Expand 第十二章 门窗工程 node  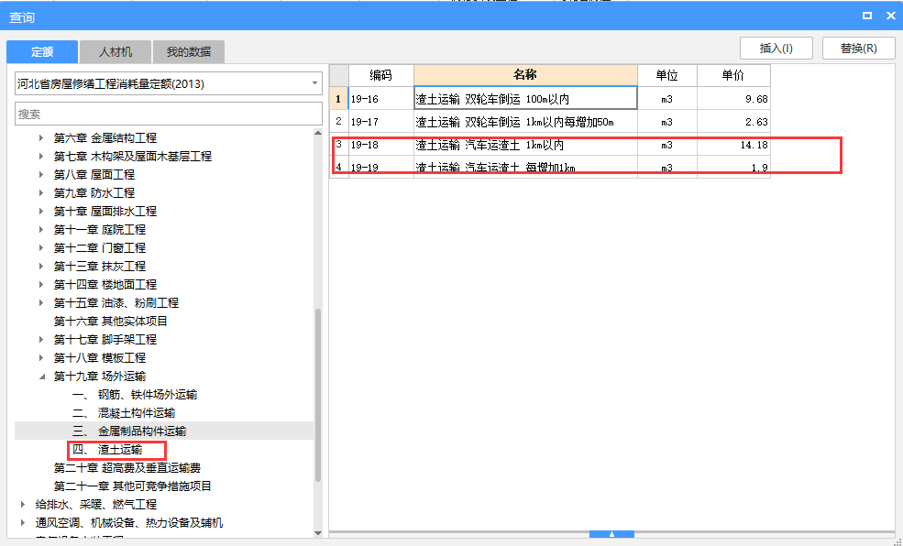pyautogui.click(x=41, y=248)
